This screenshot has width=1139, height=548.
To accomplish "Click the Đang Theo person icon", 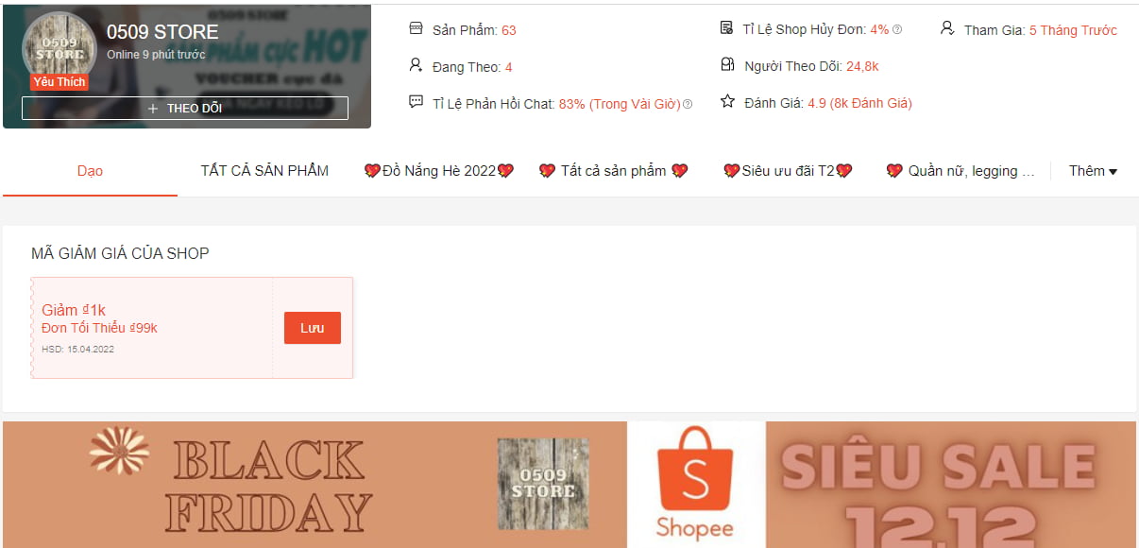I will (x=416, y=65).
